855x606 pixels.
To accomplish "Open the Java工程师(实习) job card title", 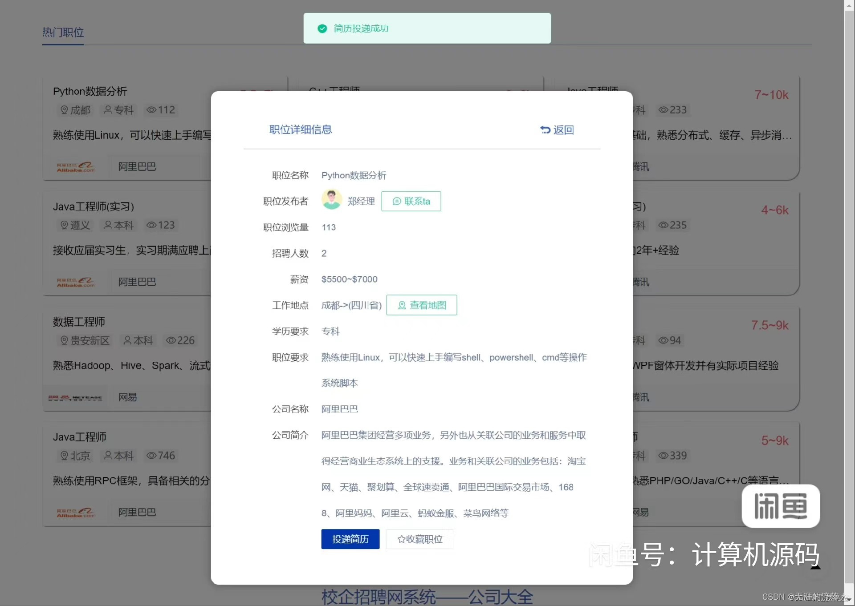I will pos(94,206).
